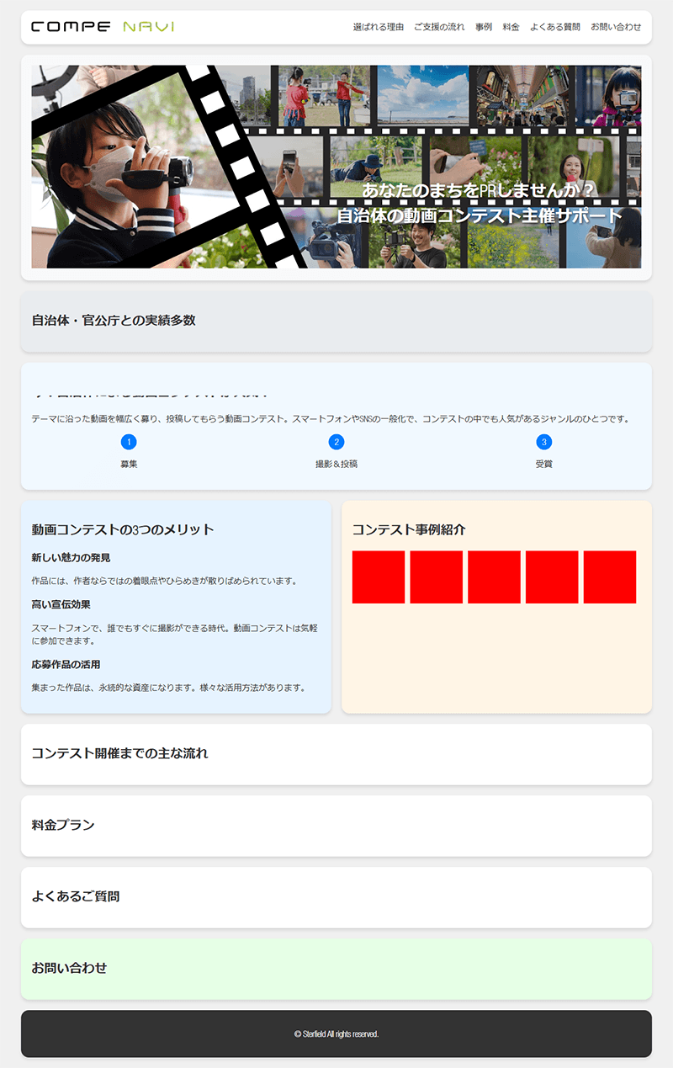This screenshot has height=1068, width=673.
Task: Select the middle red contest example thumbnail
Action: tap(494, 577)
